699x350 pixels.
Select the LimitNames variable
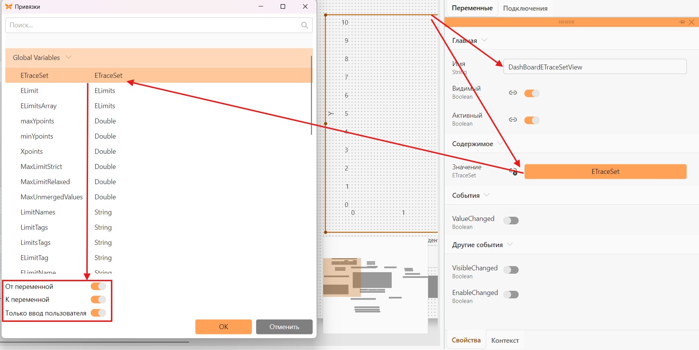(x=158, y=212)
